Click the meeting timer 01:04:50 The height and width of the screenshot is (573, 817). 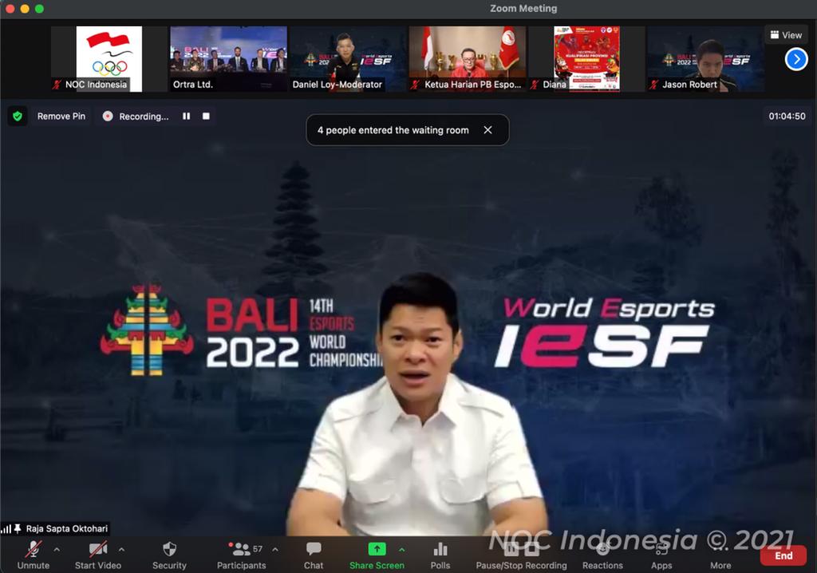click(x=787, y=117)
